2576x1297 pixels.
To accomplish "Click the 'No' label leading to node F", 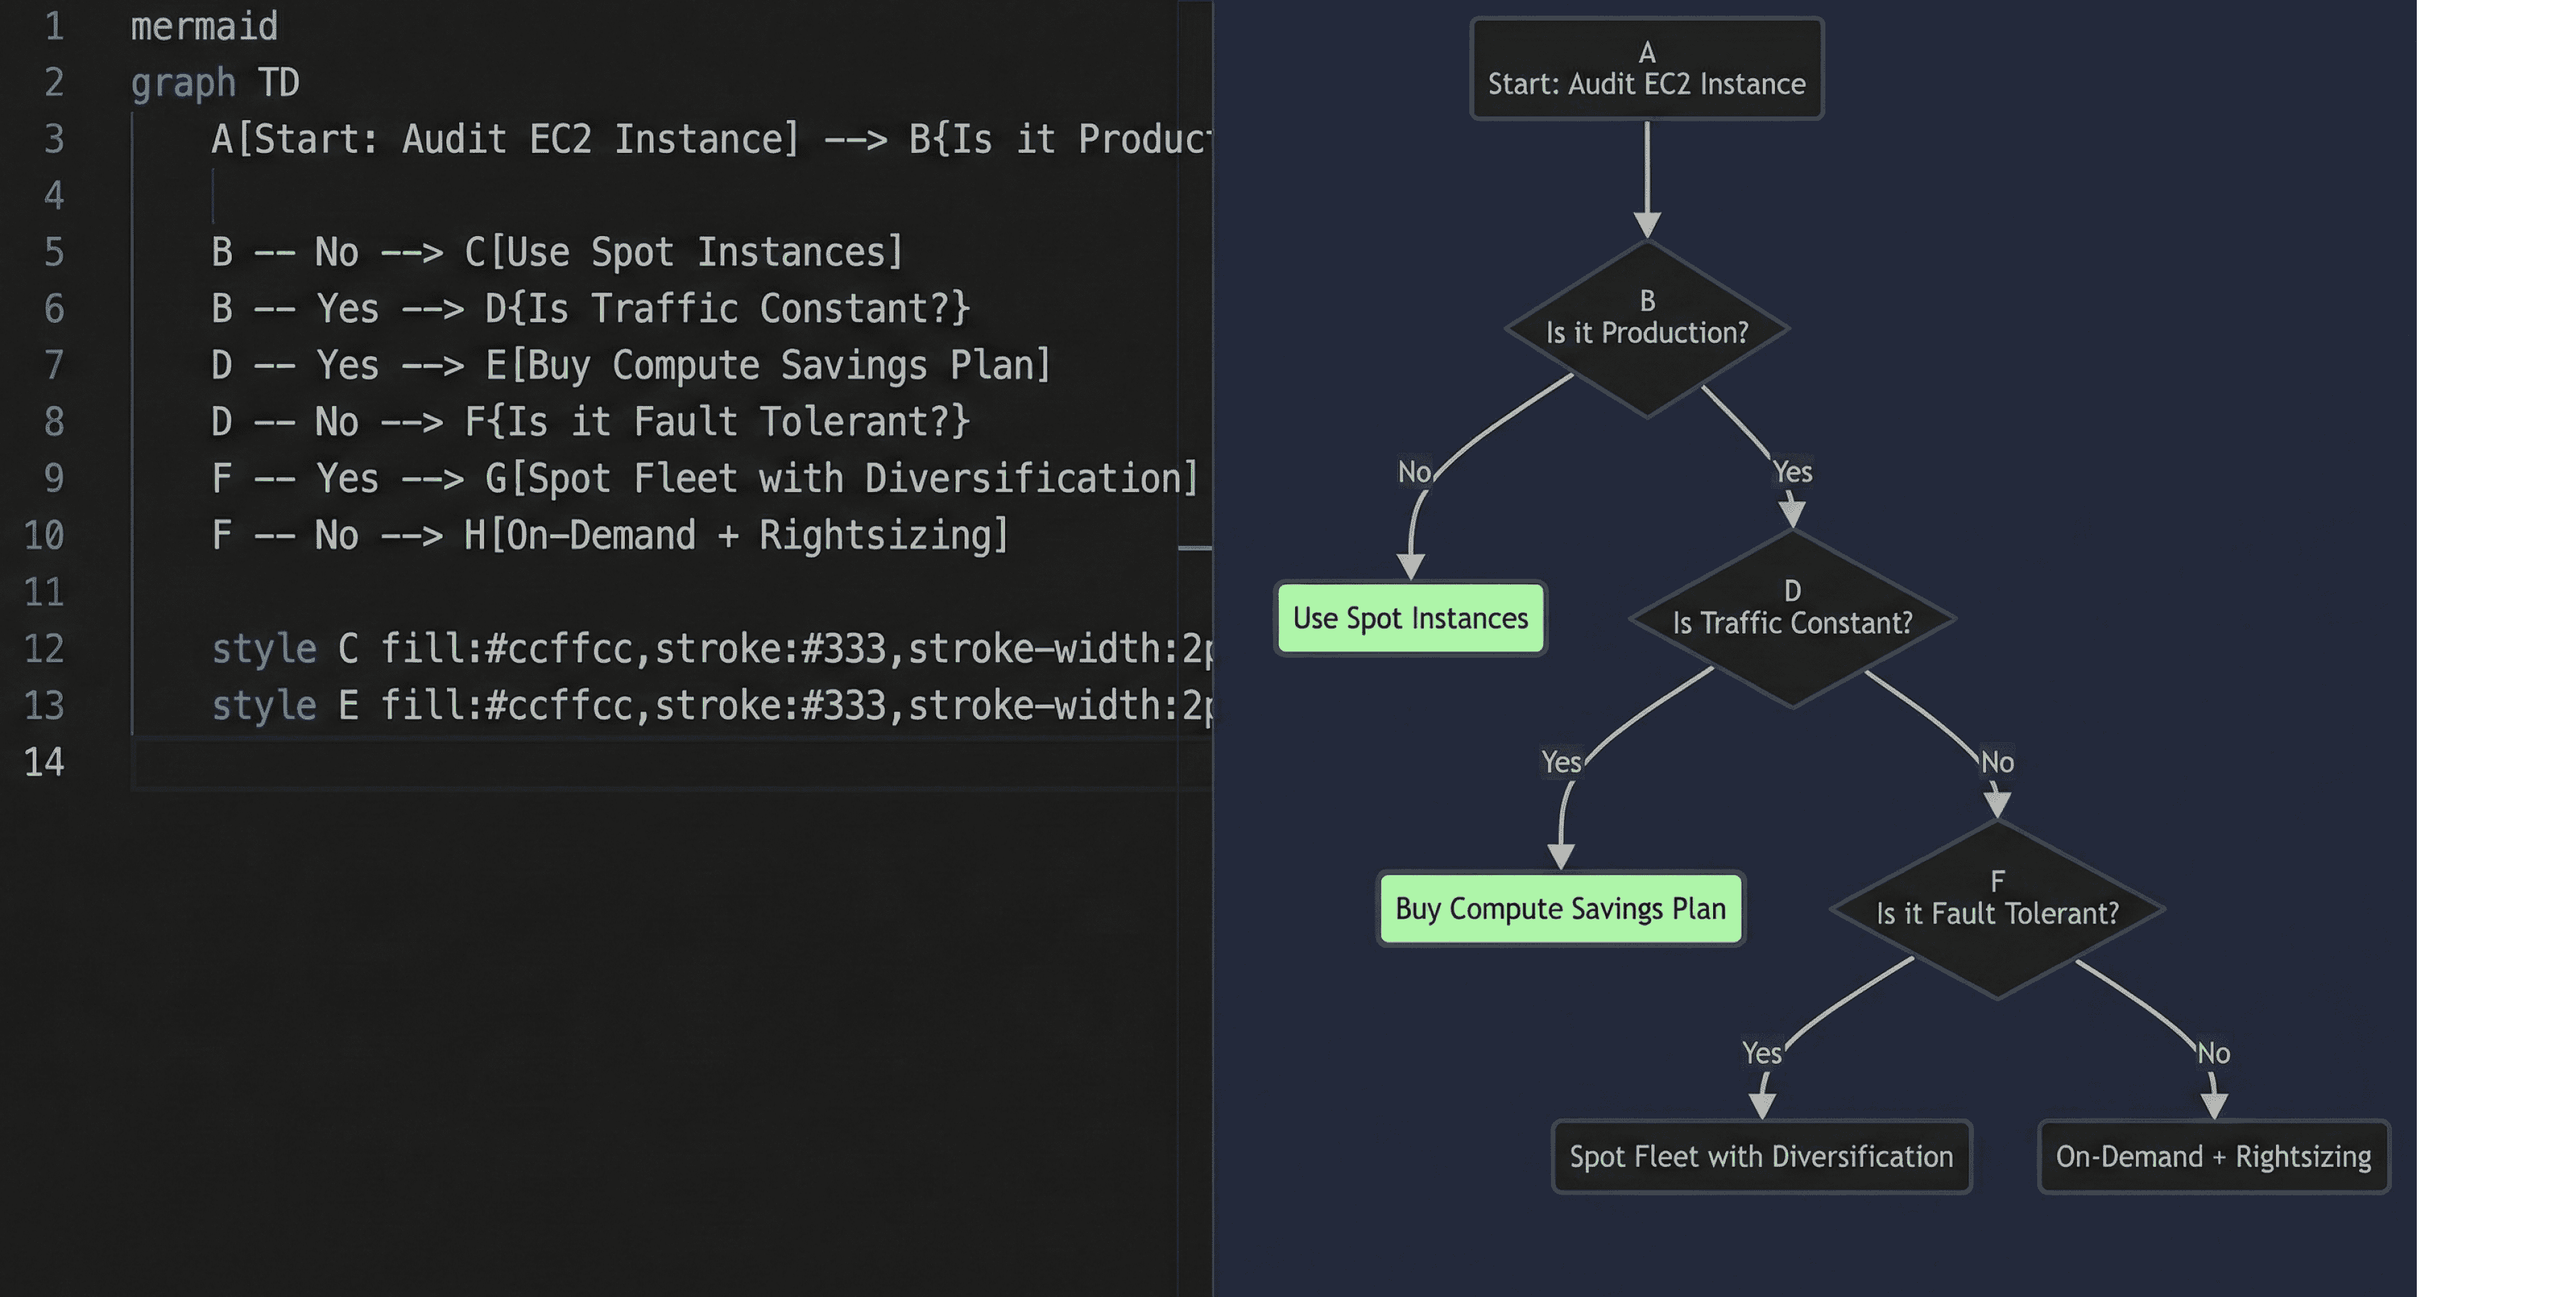I will (1997, 762).
